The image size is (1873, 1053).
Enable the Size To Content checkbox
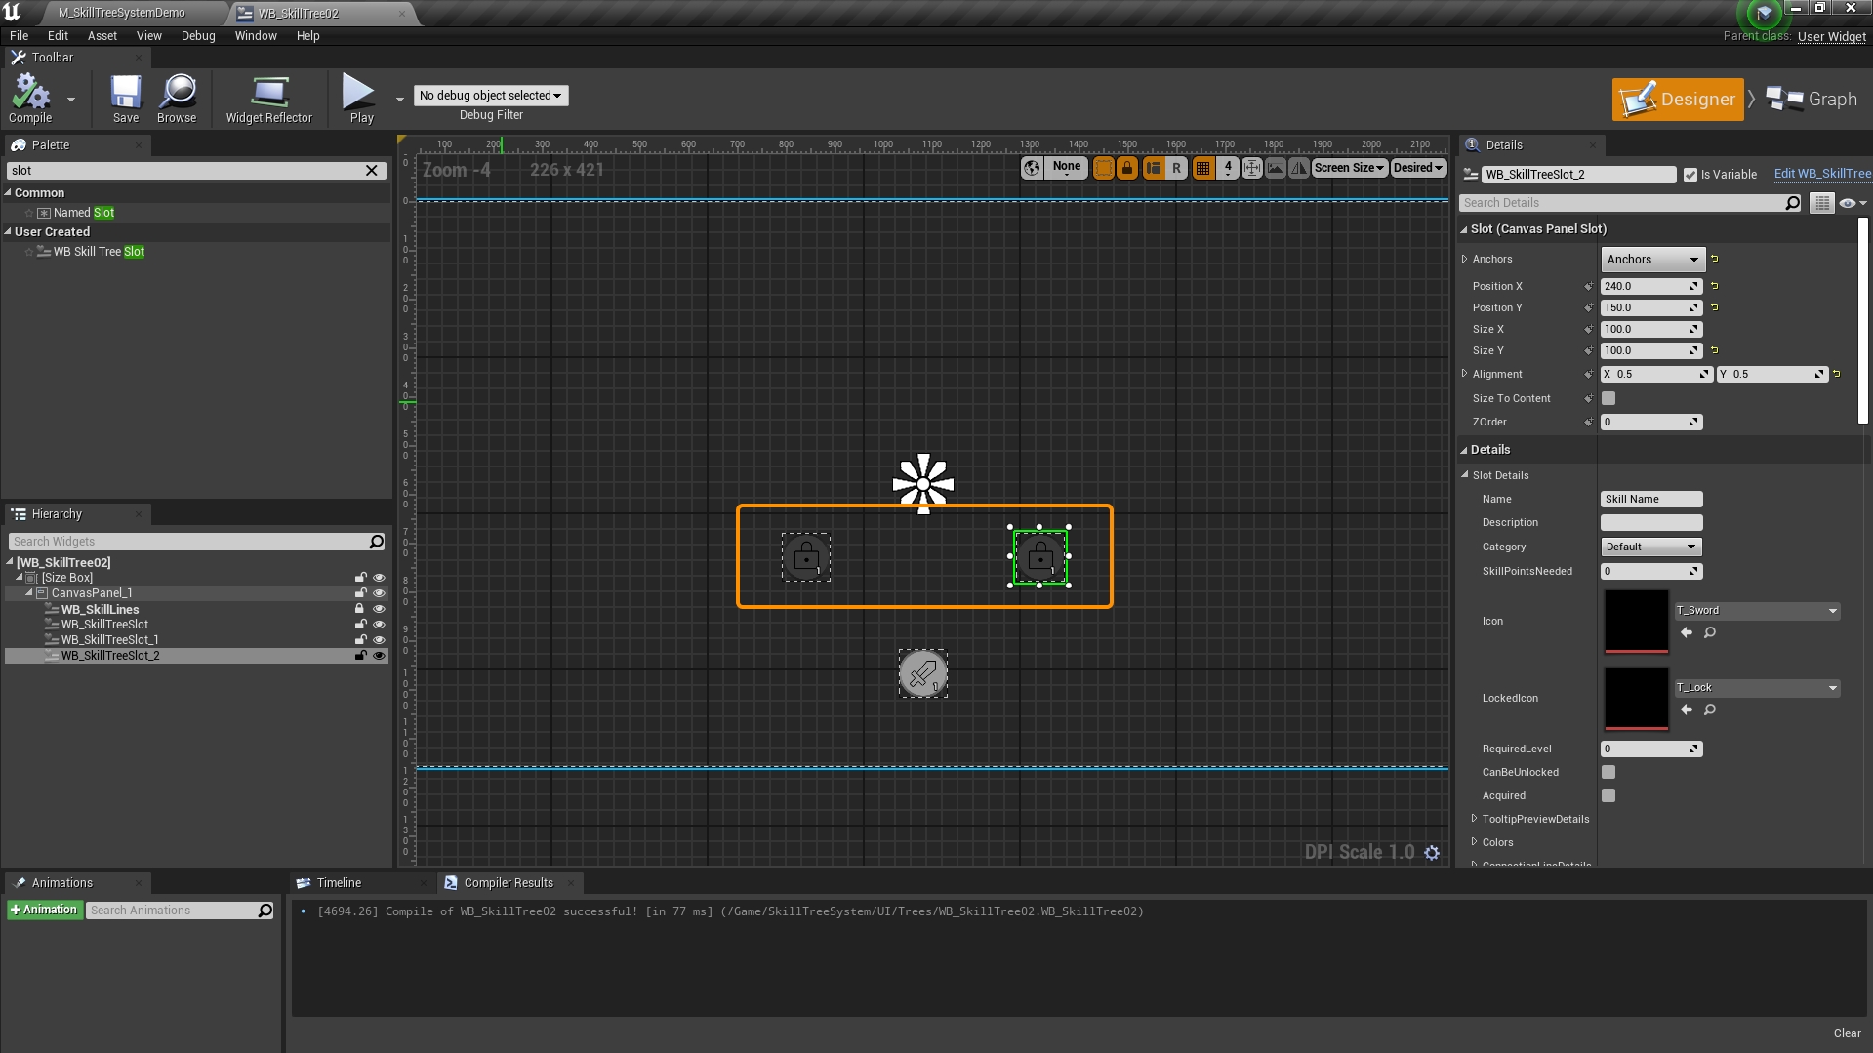[1608, 399]
